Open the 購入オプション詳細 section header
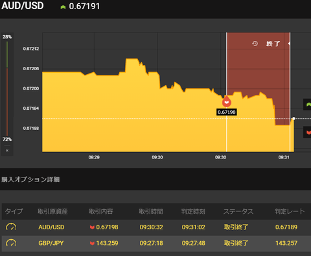The width and height of the screenshot is (311, 256). 30,179
